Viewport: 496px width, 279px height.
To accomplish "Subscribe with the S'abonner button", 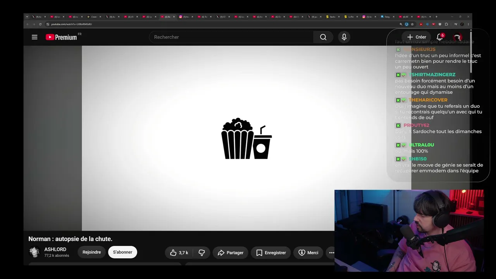I will pyautogui.click(x=122, y=252).
